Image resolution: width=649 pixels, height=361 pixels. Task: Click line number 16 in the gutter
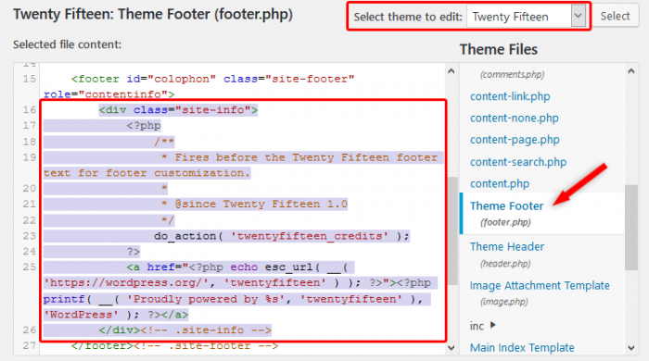point(29,110)
